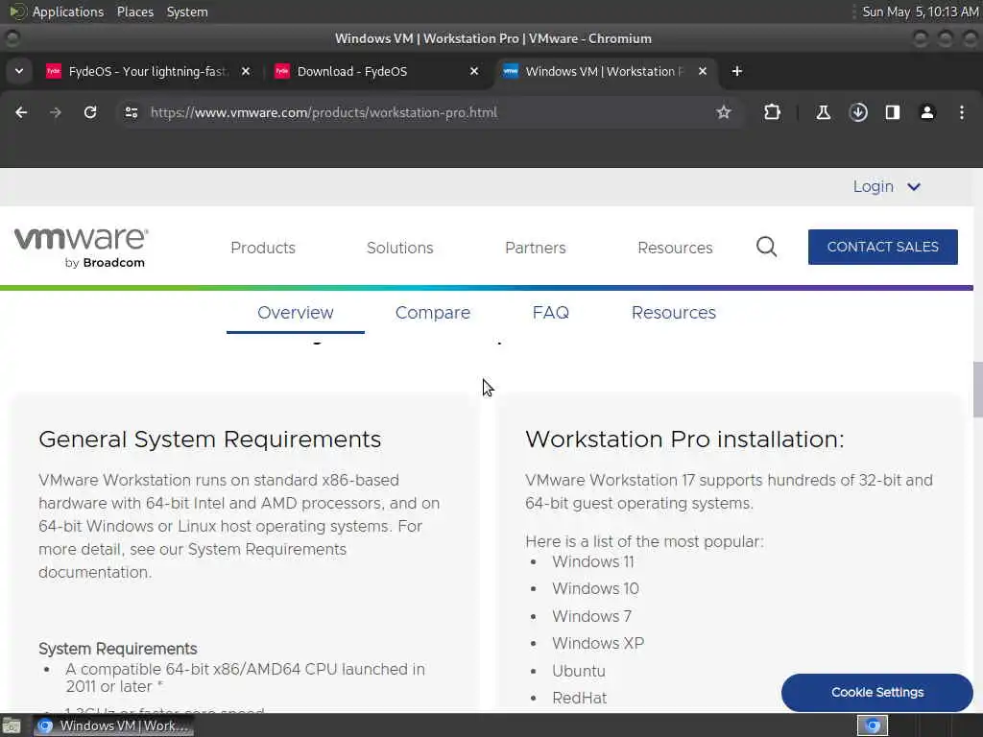Screen dimensions: 983x737
Task: Click the 'Ubuntu' list item
Action: [578, 671]
